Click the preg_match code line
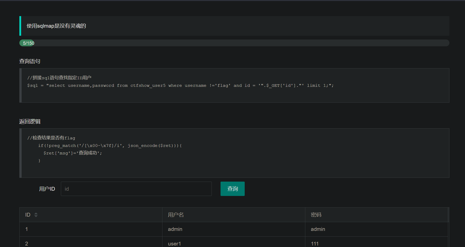Viewport: 465px width, 247px height. pyautogui.click(x=110, y=146)
